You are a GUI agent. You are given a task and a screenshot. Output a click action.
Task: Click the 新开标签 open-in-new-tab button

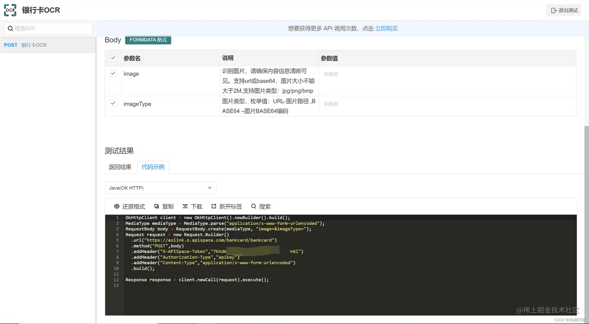[x=226, y=206]
